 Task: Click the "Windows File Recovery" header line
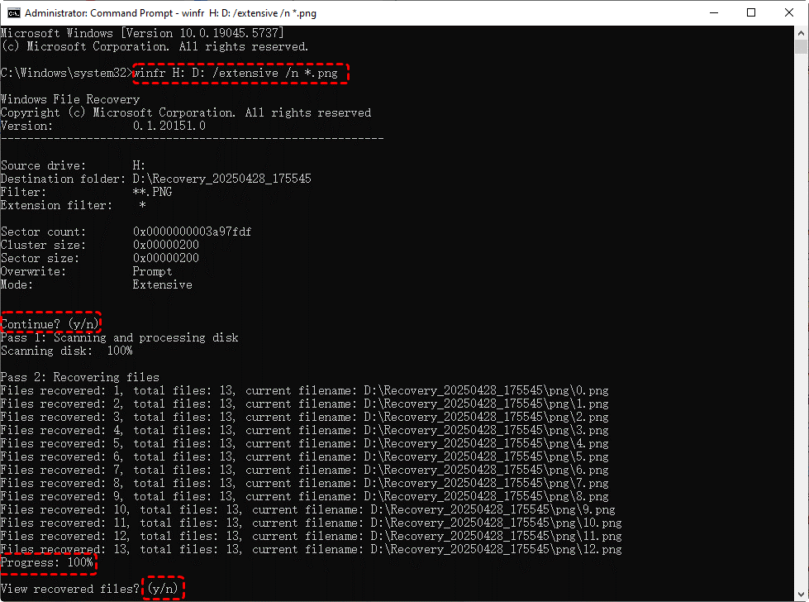point(70,99)
